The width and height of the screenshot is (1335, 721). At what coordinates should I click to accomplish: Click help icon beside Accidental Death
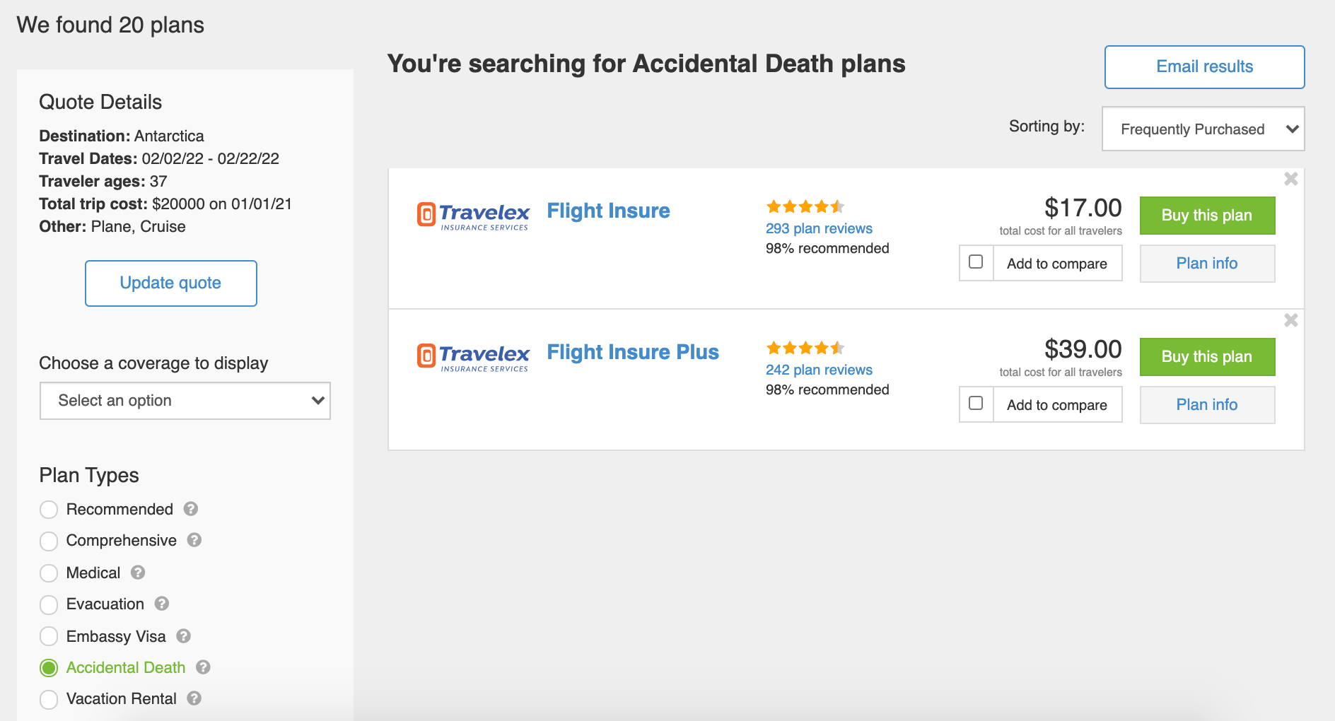(204, 667)
